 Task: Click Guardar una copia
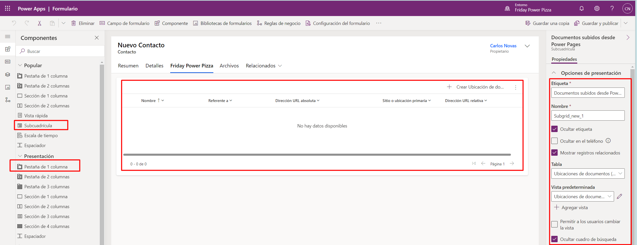coord(547,23)
